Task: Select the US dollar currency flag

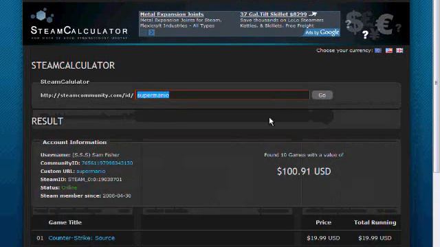Action: click(388, 50)
